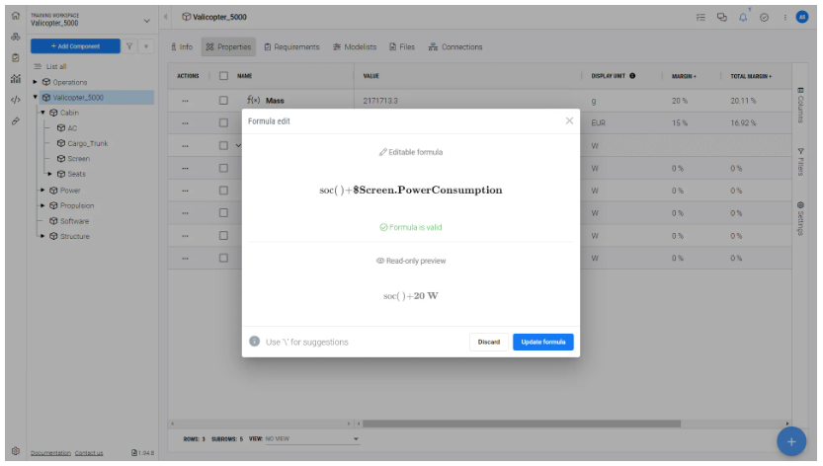Close the Formula edit dialog
The image size is (823, 466).
[569, 120]
